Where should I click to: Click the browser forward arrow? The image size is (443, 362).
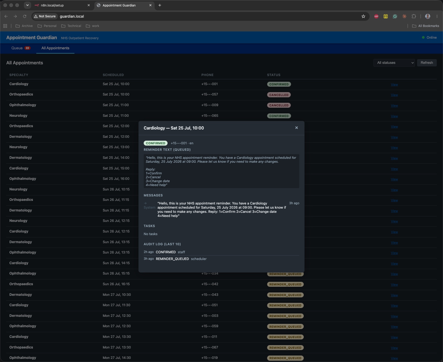tap(15, 16)
